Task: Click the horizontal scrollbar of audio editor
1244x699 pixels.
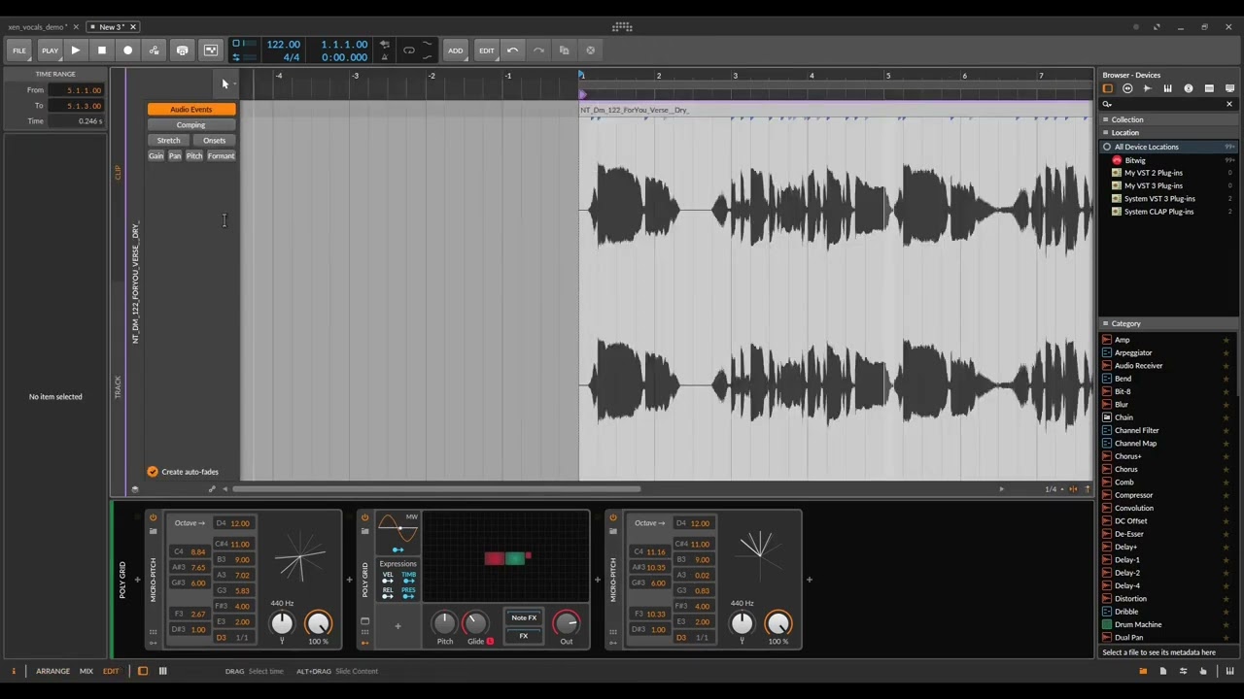Action: tap(435, 489)
